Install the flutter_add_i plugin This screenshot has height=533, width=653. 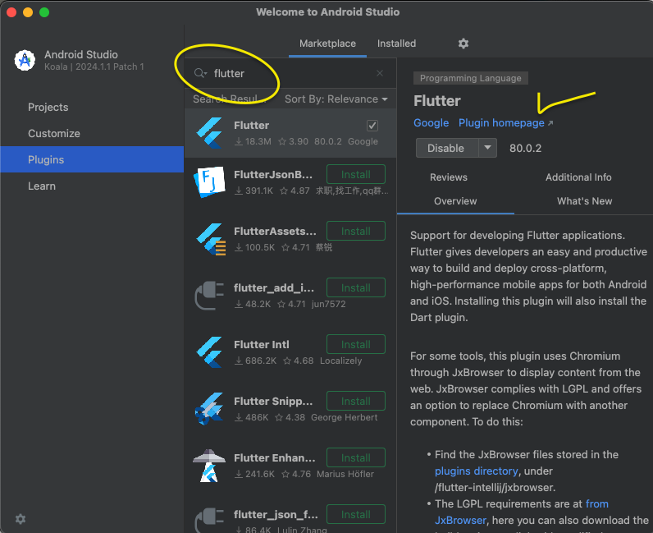pyautogui.click(x=356, y=287)
